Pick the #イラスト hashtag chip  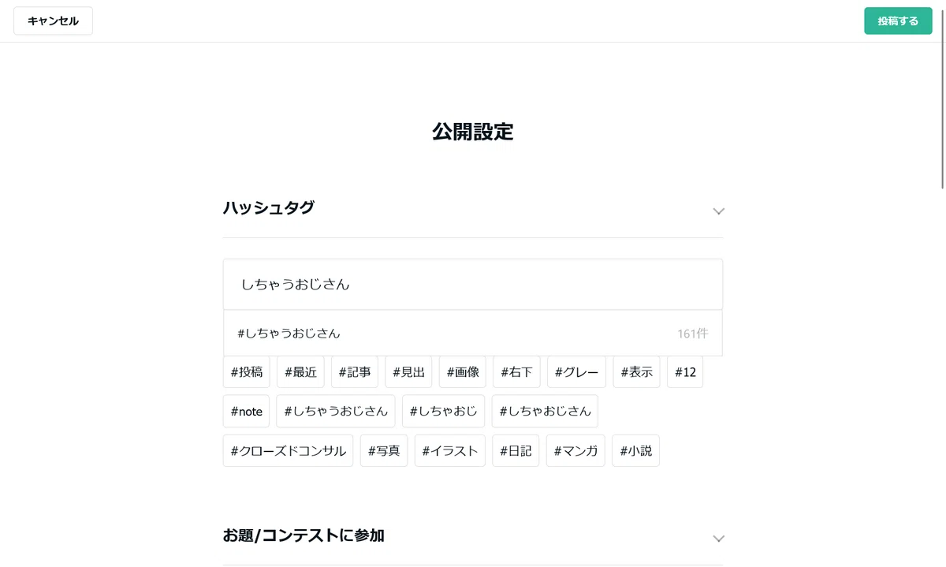[x=449, y=450]
